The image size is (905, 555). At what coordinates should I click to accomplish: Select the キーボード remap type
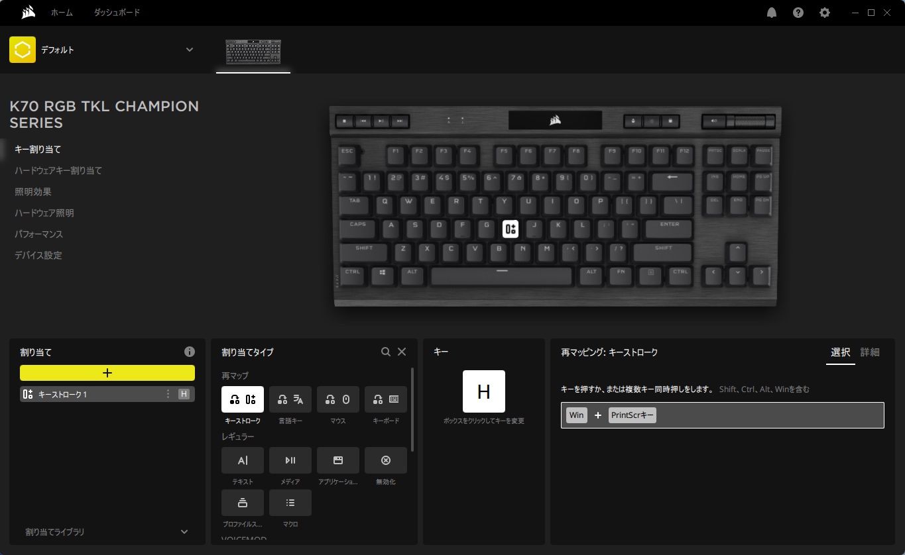[x=386, y=399]
